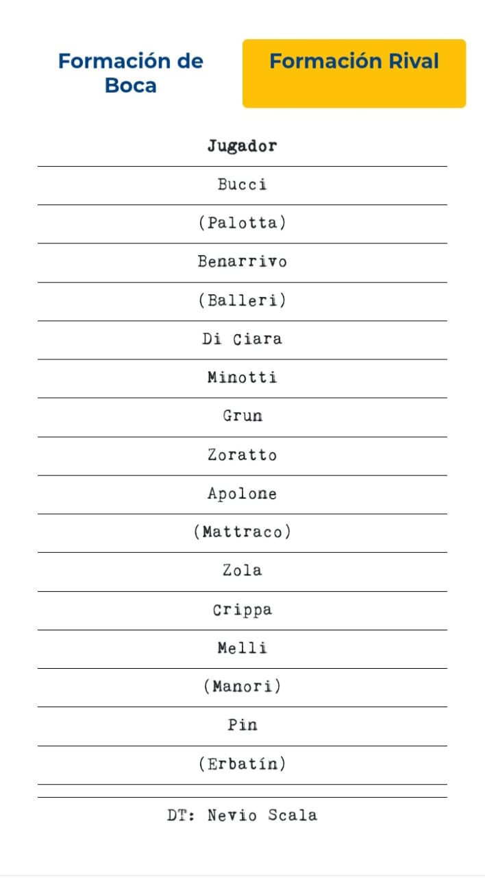Click on player Minotti
The image size is (485, 878).
click(x=242, y=377)
